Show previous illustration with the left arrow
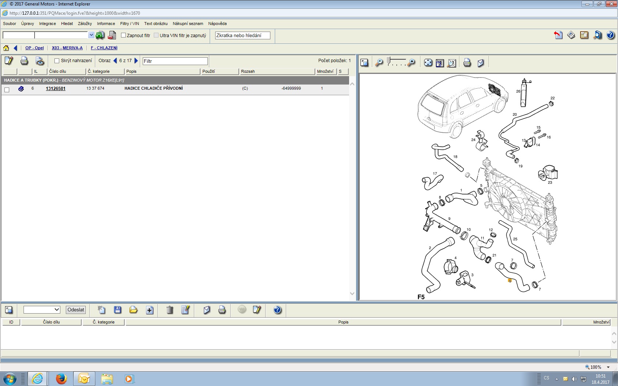618x386 pixels. tap(115, 61)
